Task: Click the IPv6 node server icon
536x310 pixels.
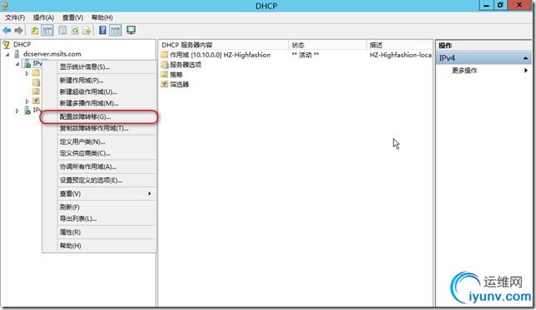Action: (27, 111)
